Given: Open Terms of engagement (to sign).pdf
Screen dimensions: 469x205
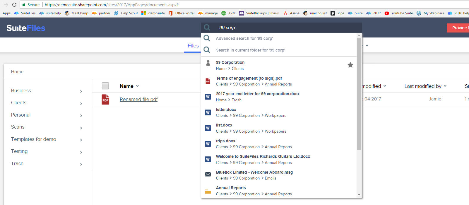Looking at the screenshot, I should [x=249, y=78].
